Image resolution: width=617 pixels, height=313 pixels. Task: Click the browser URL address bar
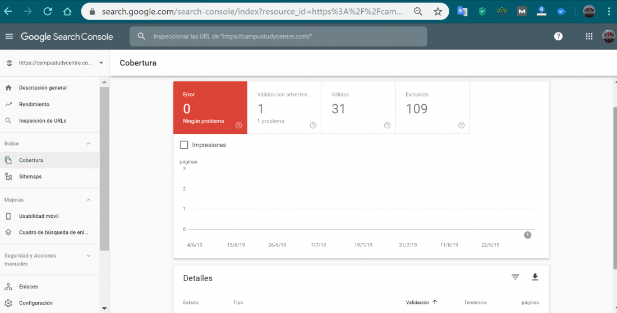(252, 12)
